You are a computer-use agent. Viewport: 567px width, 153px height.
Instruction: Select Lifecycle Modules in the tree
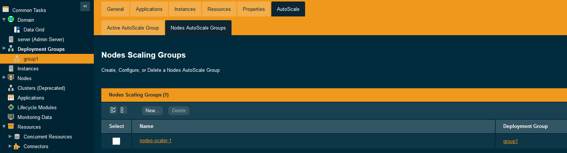tap(37, 107)
